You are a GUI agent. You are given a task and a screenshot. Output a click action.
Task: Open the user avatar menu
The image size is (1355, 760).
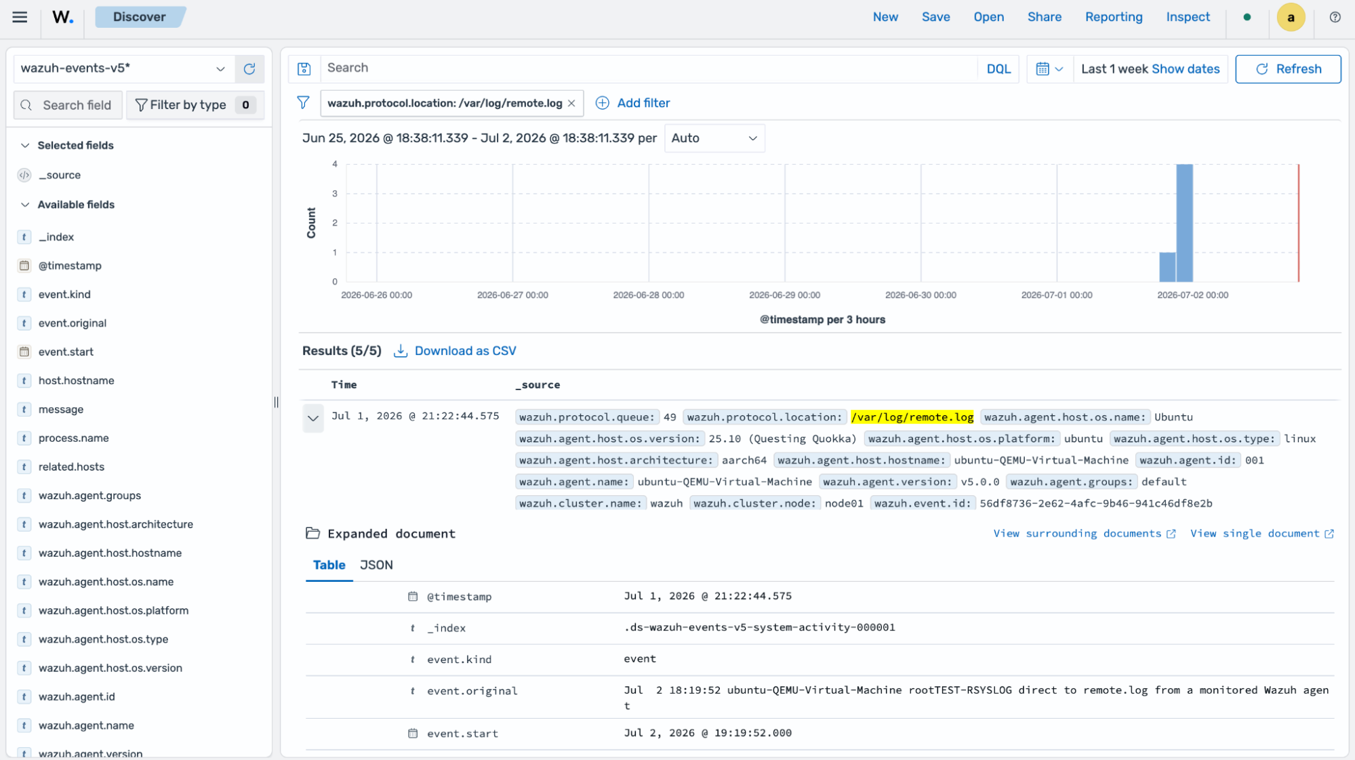tap(1291, 17)
